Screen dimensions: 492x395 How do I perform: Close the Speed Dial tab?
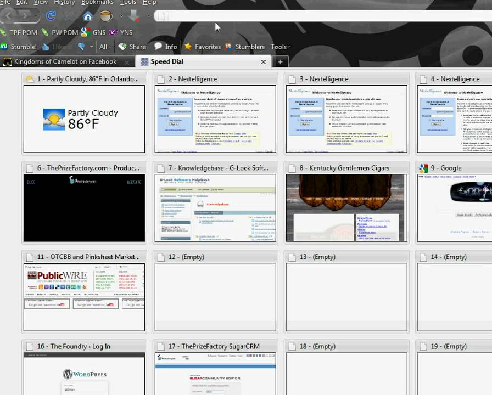tap(264, 62)
